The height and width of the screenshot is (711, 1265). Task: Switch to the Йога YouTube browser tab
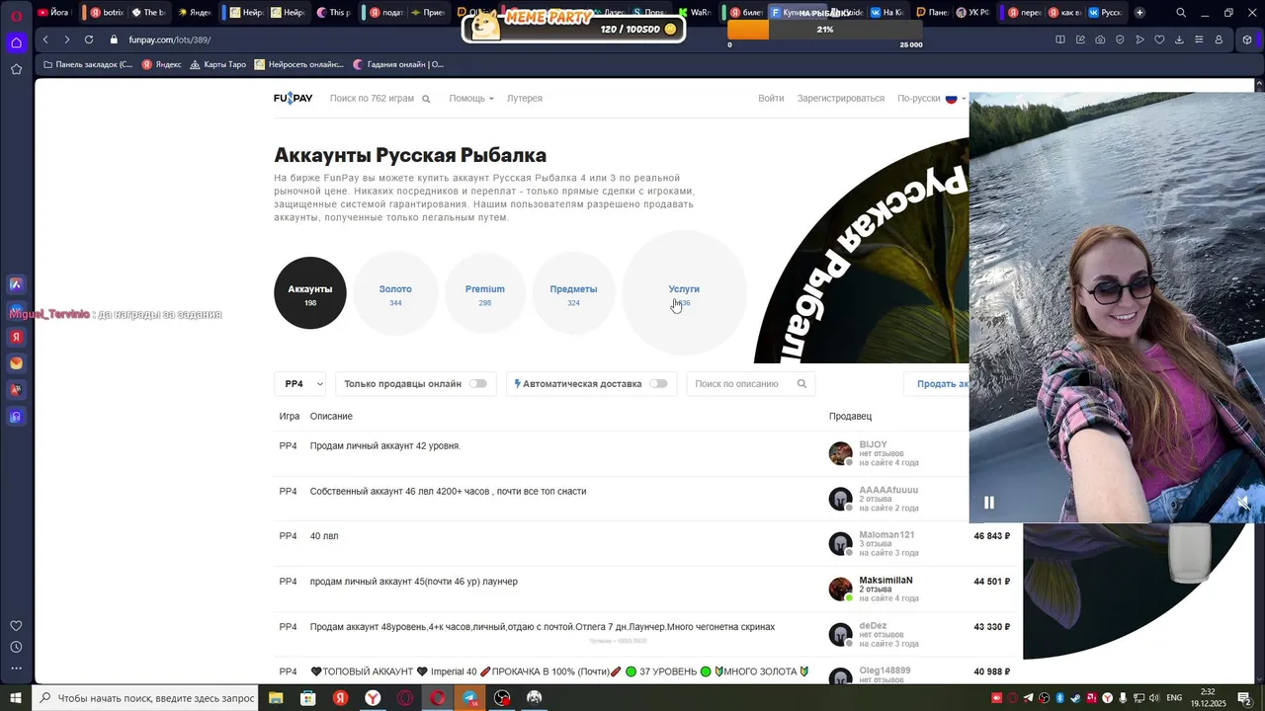(54, 13)
